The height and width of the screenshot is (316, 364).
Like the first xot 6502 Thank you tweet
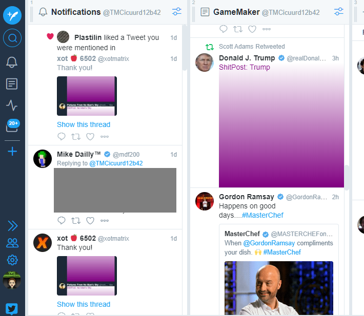click(90, 137)
